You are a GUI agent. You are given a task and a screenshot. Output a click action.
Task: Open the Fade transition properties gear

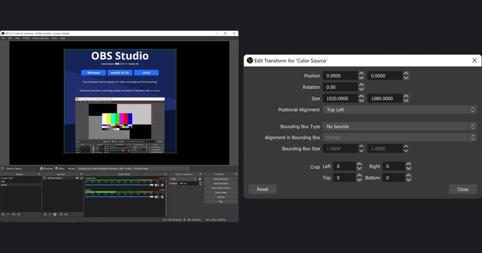tap(200, 179)
